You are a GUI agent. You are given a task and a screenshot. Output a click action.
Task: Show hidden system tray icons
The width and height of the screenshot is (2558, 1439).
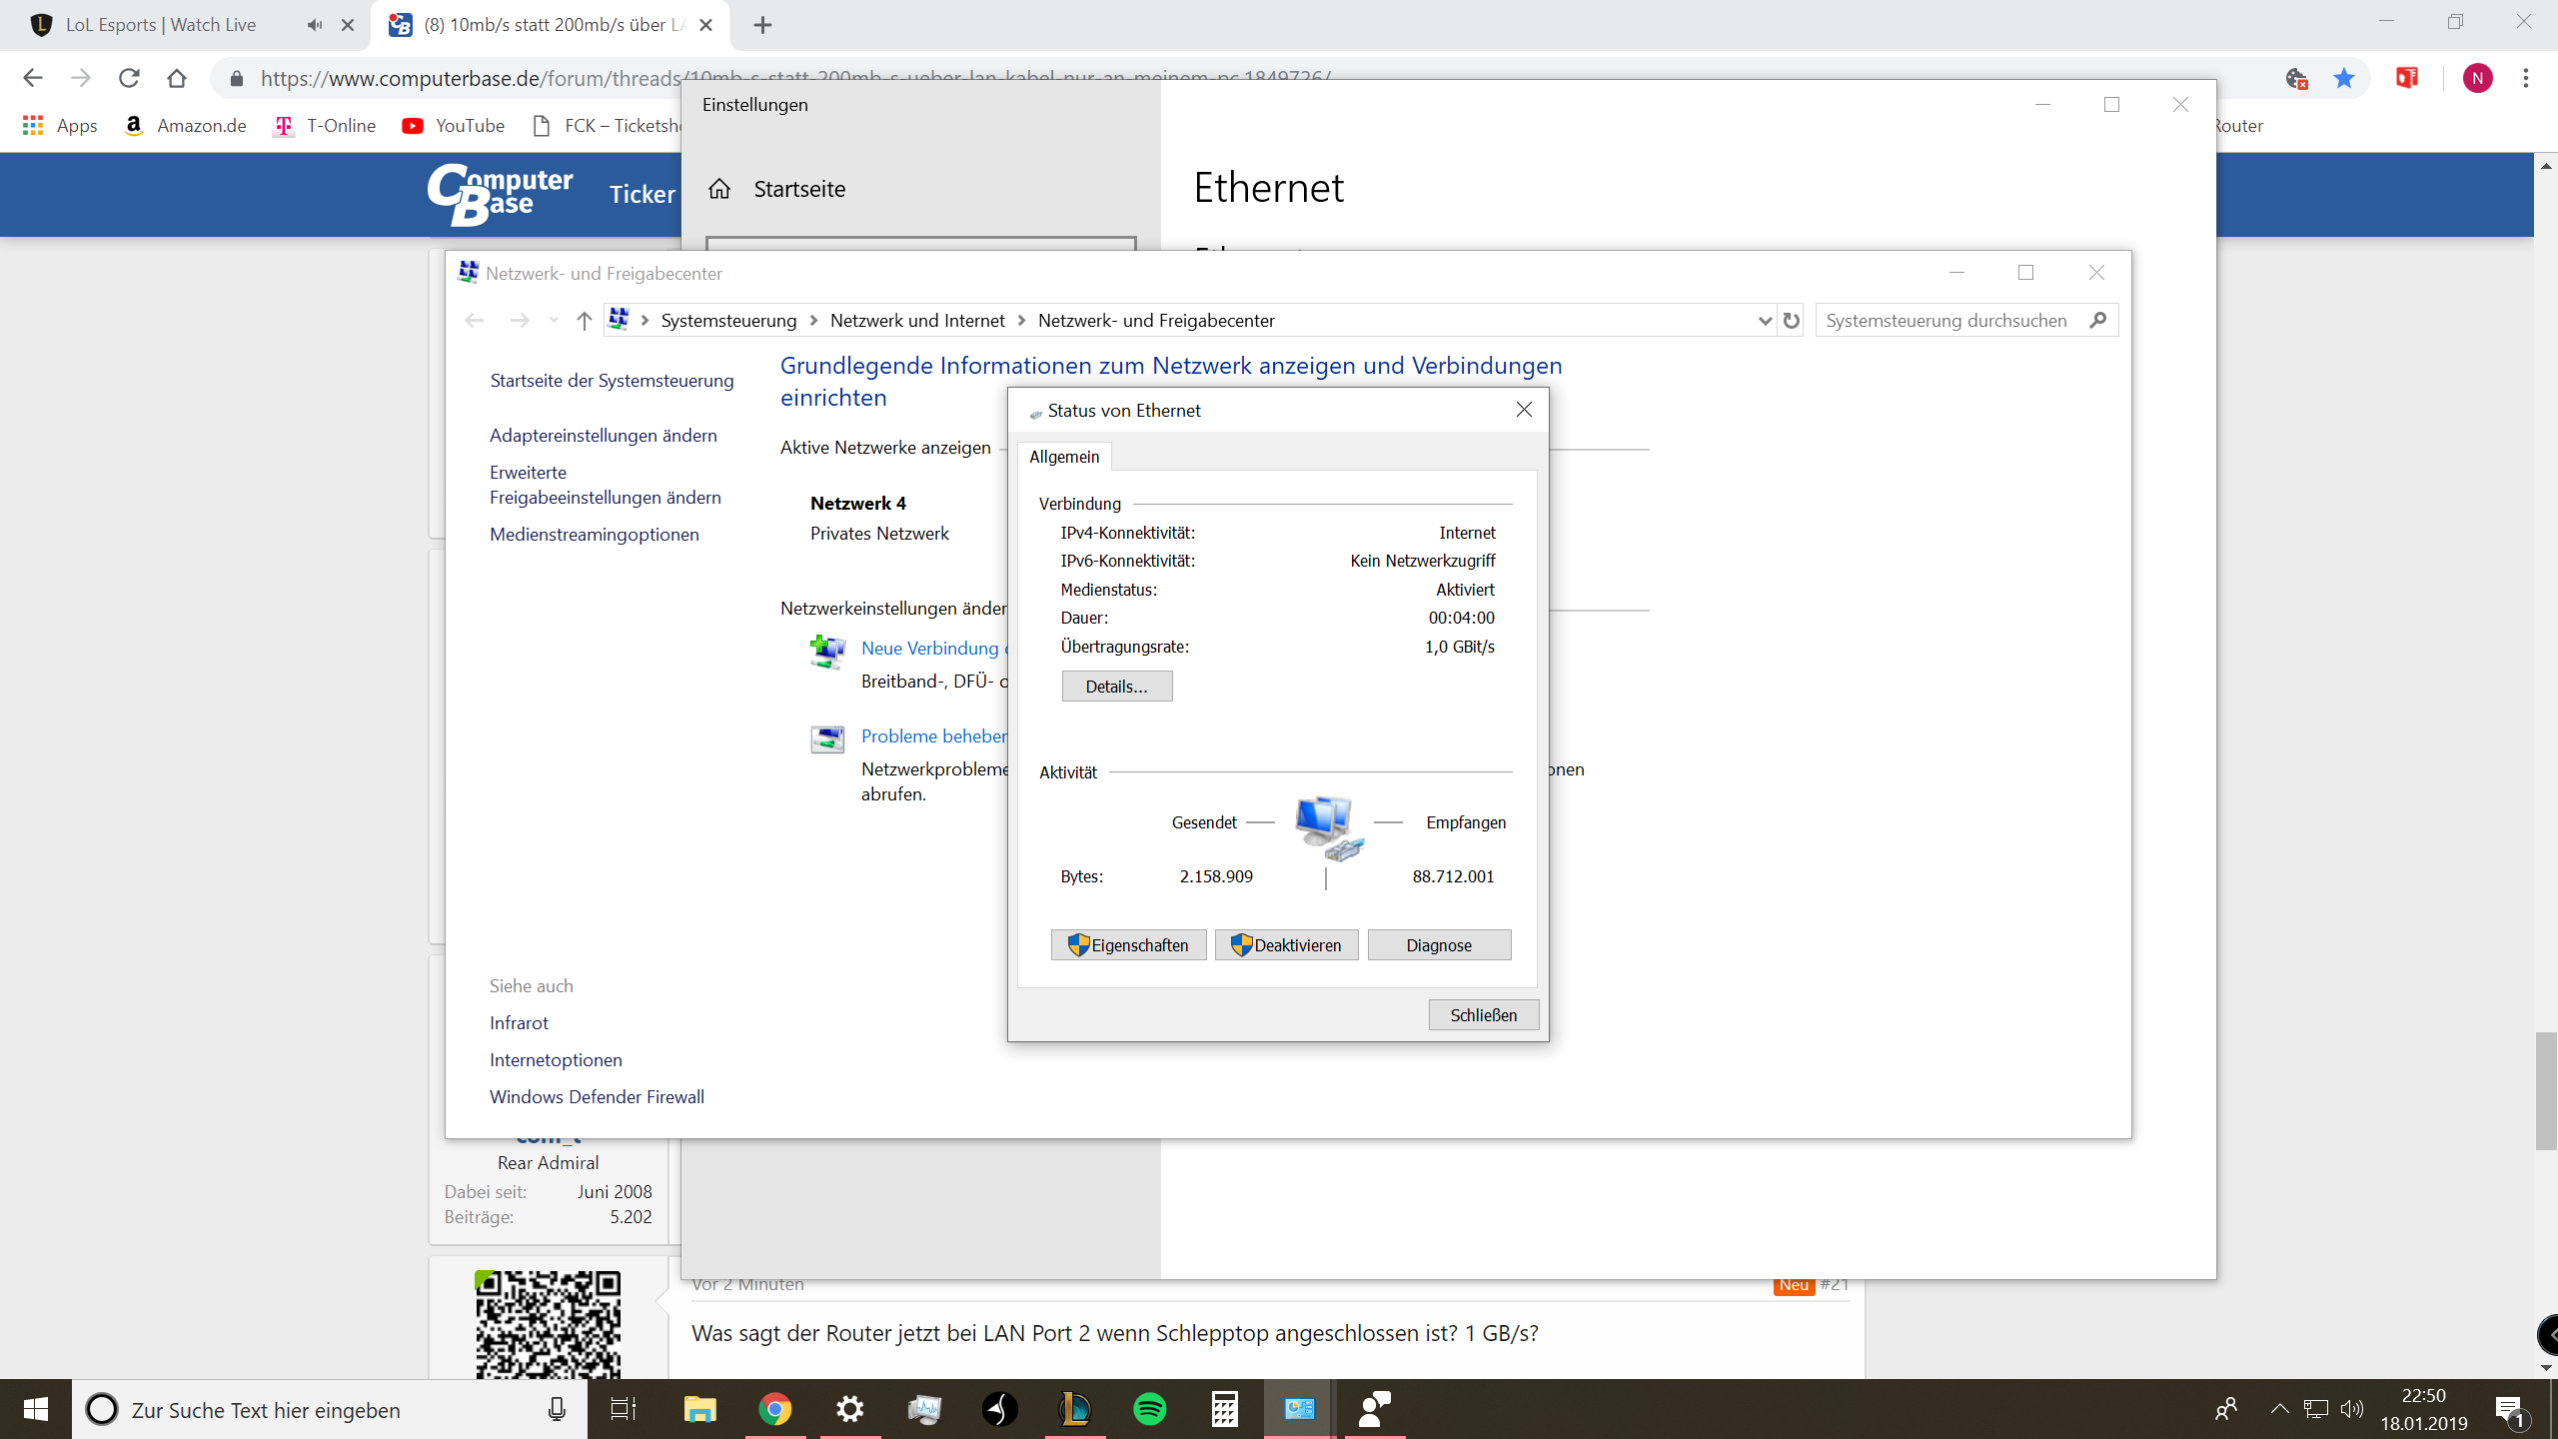2279,1409
